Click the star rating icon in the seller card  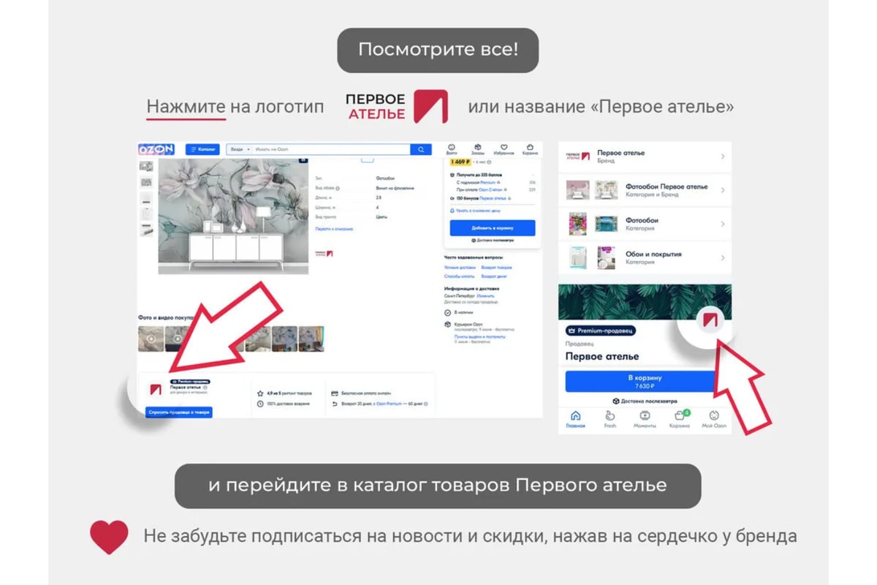(260, 393)
